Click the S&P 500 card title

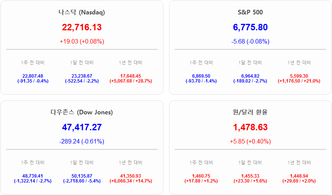[250, 12]
